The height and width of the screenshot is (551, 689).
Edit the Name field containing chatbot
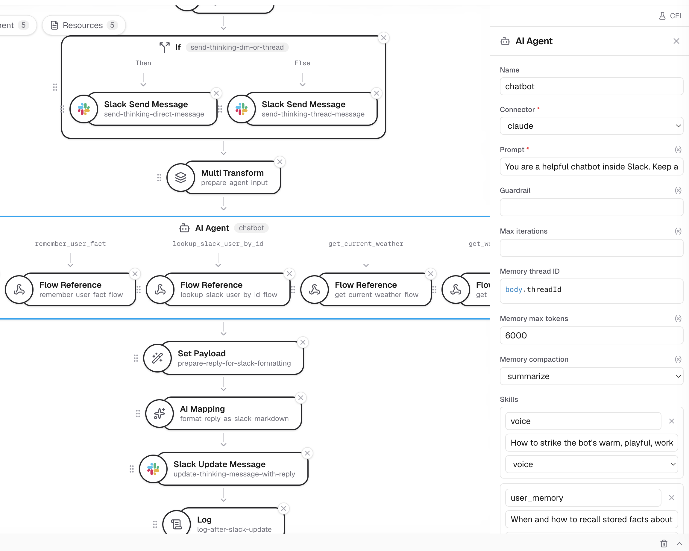coord(591,86)
